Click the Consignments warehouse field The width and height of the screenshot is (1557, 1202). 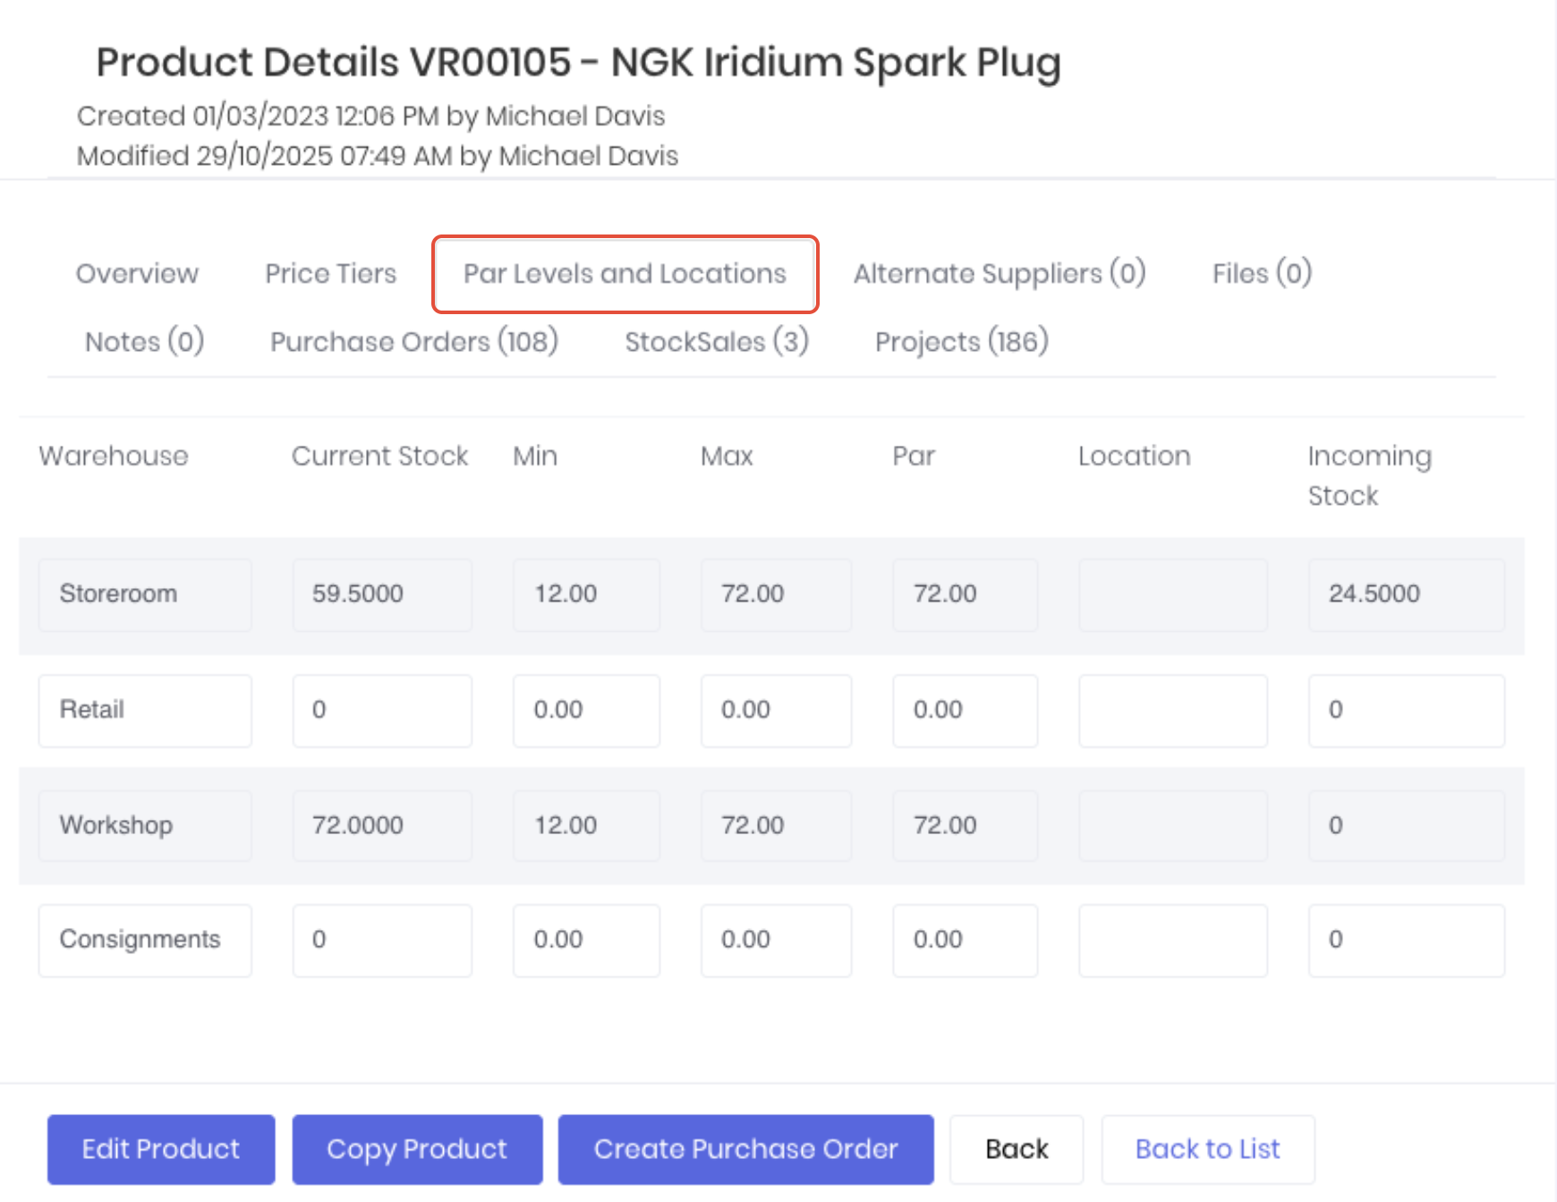pos(145,941)
